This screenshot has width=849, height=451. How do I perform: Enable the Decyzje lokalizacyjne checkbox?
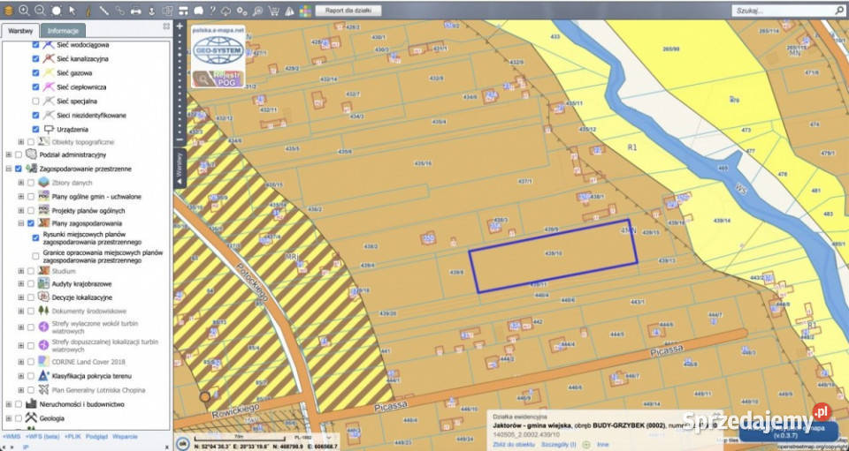31,297
